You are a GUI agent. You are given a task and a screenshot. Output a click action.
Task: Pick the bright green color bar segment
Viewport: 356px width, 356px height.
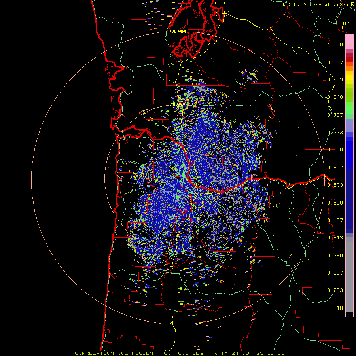pos(349,108)
